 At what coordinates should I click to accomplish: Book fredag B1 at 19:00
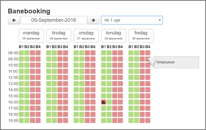(x=131, y=120)
